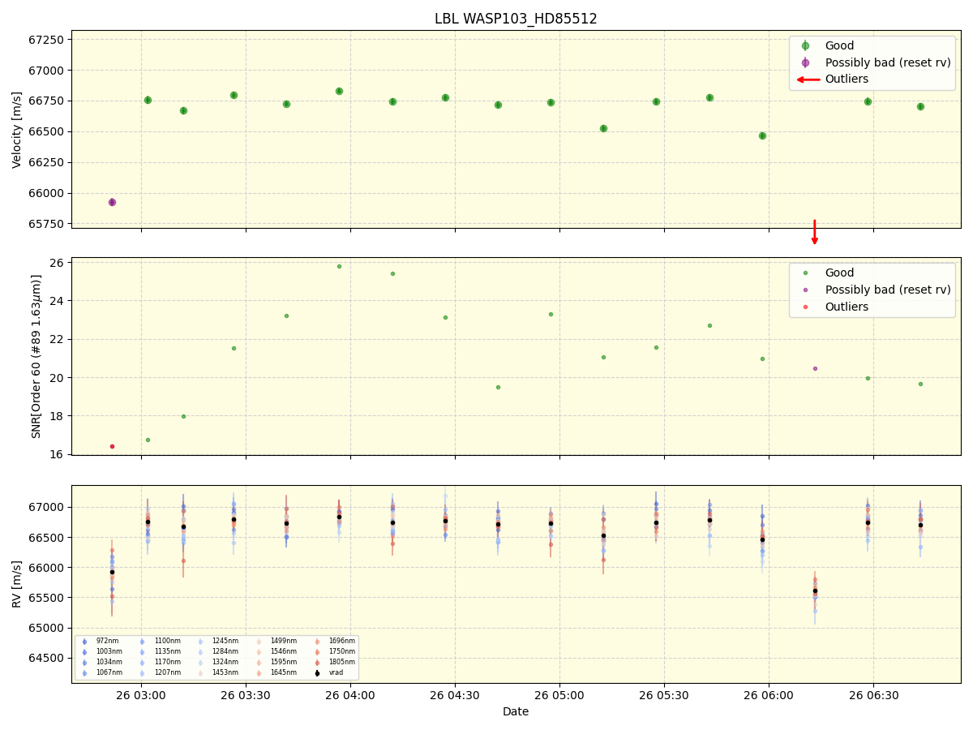Image resolution: width=973 pixels, height=730 pixels.
Task: Click the '1207nm' legend entry
Action: click(168, 672)
